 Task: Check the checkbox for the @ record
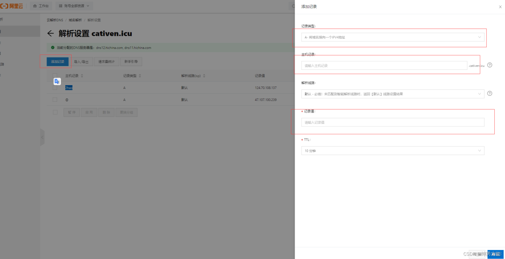click(54, 100)
